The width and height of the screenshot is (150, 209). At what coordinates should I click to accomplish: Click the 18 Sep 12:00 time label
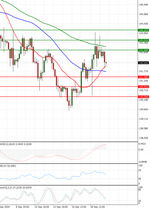(x=97, y=207)
